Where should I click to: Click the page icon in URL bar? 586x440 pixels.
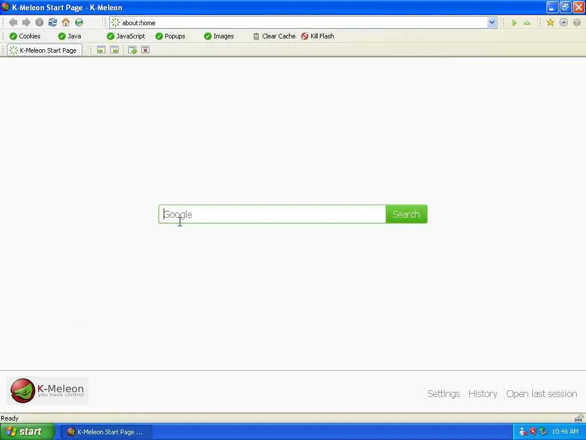click(x=116, y=22)
